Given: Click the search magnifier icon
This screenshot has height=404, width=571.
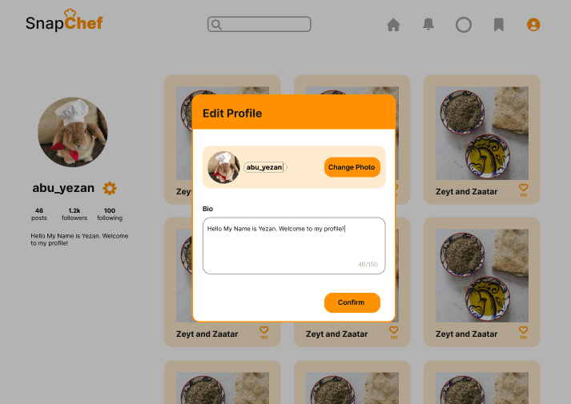Looking at the screenshot, I should tap(216, 25).
